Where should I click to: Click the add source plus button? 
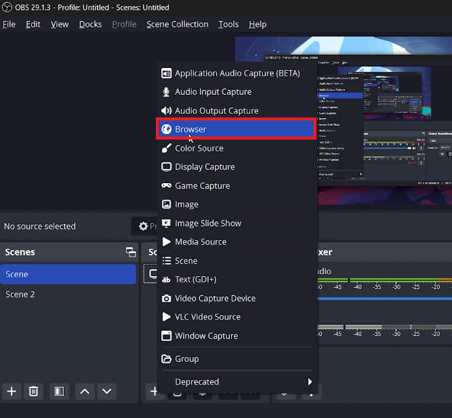coord(153,391)
